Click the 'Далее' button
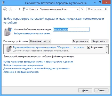Viewport: 112px width, 96px height. click(x=85, y=91)
